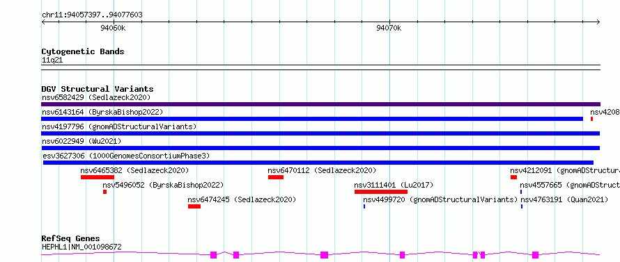Image resolution: width=620 pixels, height=262 pixels.
Task: Open the nsv6022949 (Wu2021) label
Action: (x=82, y=141)
